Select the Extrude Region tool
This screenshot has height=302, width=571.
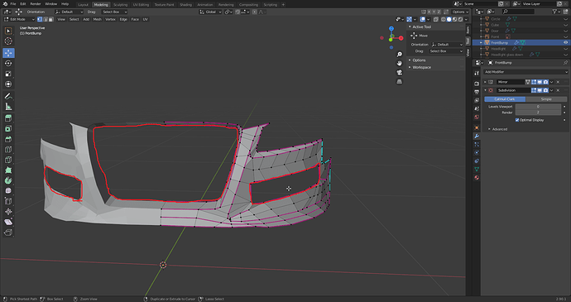click(x=8, y=118)
